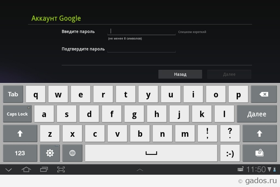Focus the Введите пароль input field

coord(141,32)
